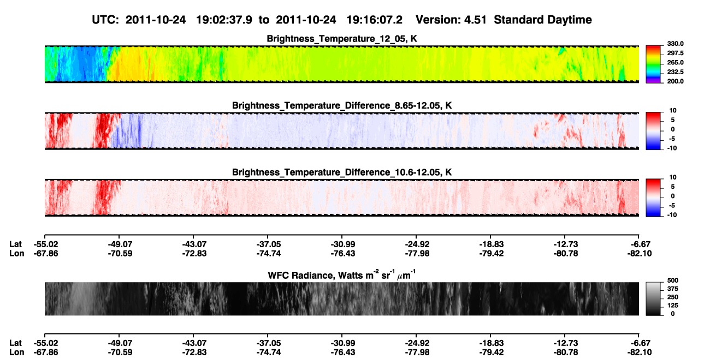Click latitude '-24.92' beneath the 10.6-12.05 panel
Viewport: 710px width, 364px height.
[416, 244]
